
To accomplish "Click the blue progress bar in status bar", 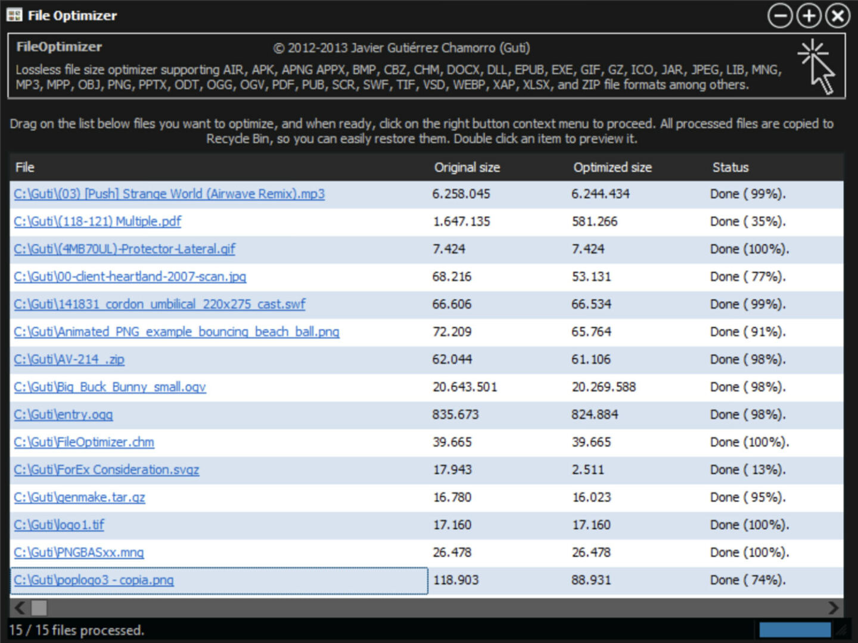I will tap(795, 630).
